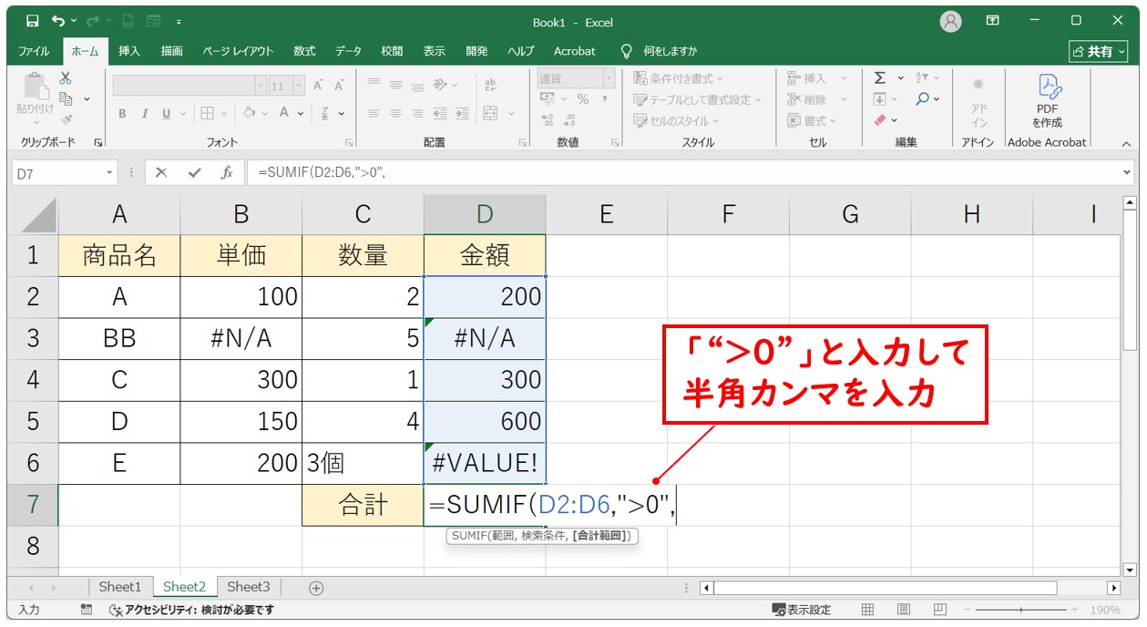Switch to Page Break Preview view

click(937, 610)
